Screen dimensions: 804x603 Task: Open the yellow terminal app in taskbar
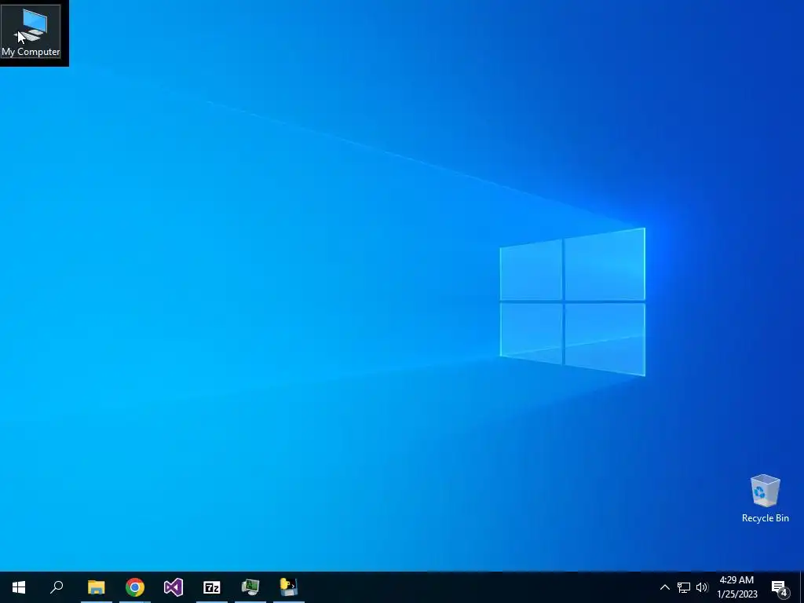tap(289, 587)
